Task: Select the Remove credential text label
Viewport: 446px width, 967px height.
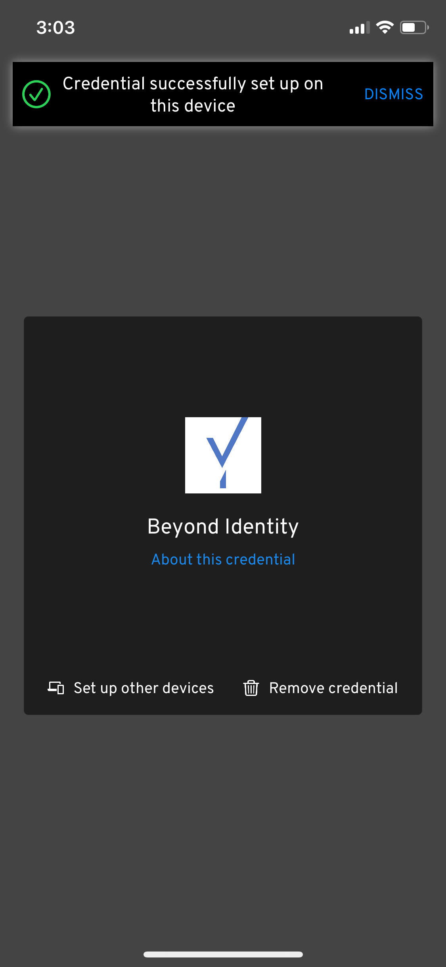Action: 333,688
